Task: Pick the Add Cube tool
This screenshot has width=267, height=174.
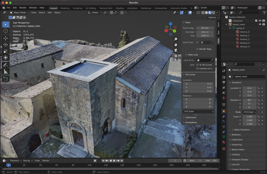Action: tap(6, 79)
